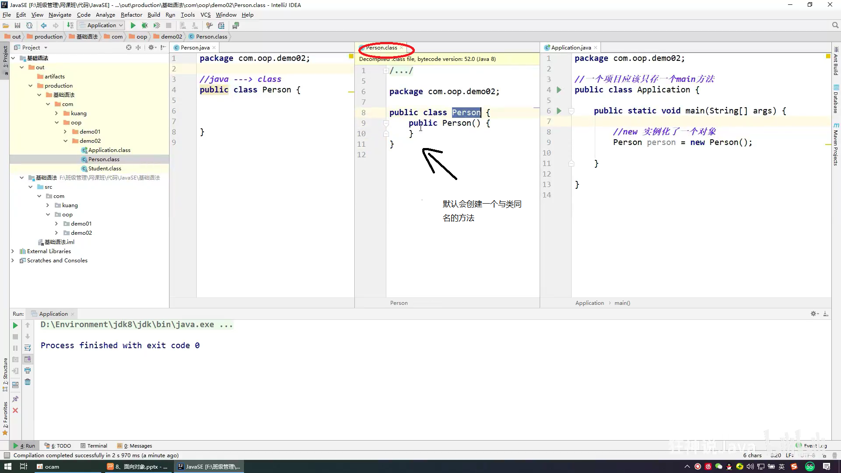This screenshot has height=473, width=841.
Task: Collapse the demo02 folder under production
Action: 66,141
